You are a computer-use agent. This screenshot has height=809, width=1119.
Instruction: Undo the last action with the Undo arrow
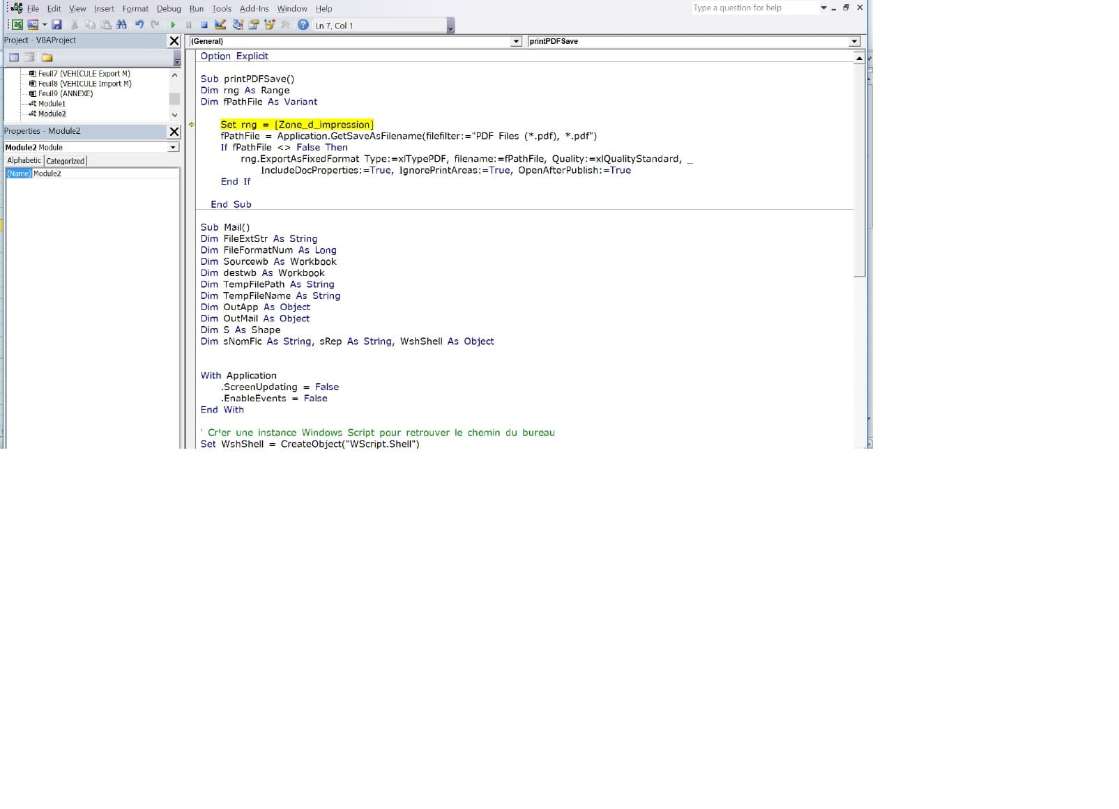point(139,25)
